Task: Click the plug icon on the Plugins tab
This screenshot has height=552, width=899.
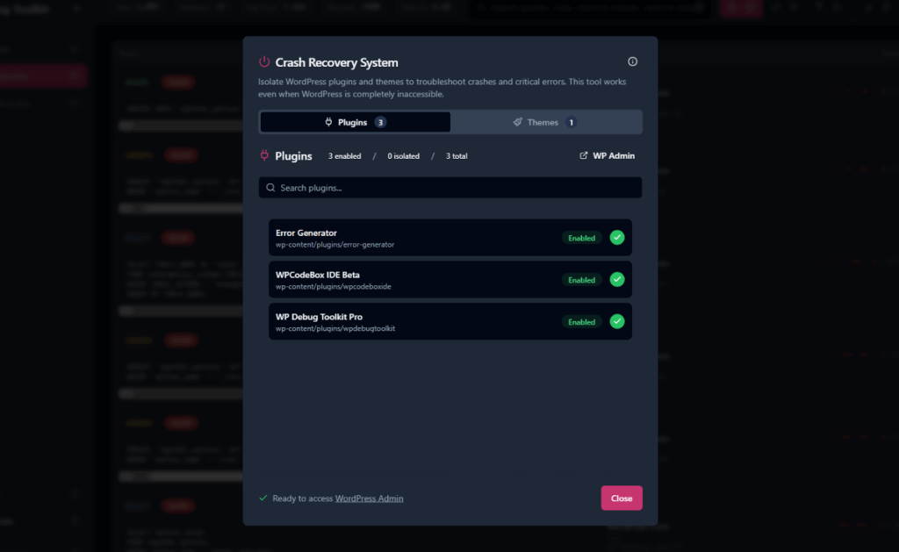Action: click(x=328, y=122)
